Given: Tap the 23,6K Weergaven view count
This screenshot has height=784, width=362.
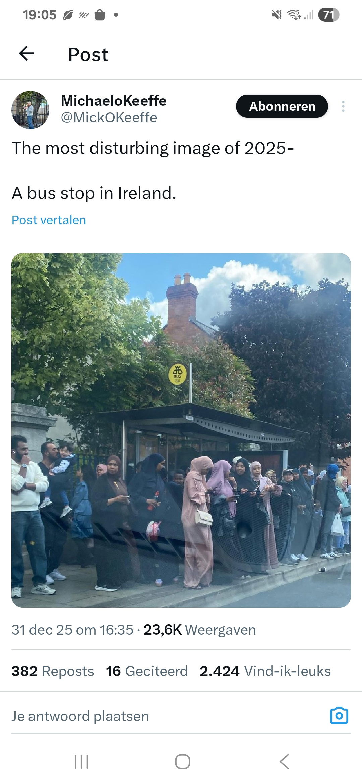Looking at the screenshot, I should (x=200, y=630).
